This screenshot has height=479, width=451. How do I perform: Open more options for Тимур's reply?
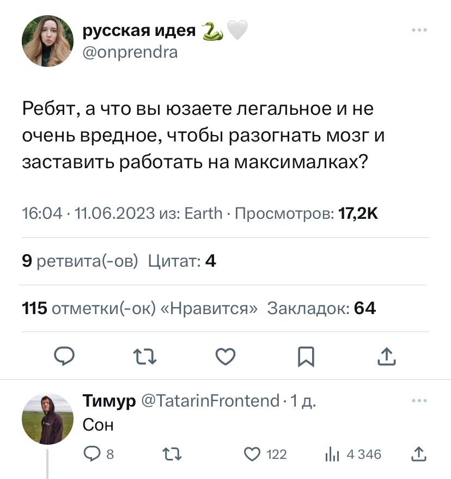[419, 401]
